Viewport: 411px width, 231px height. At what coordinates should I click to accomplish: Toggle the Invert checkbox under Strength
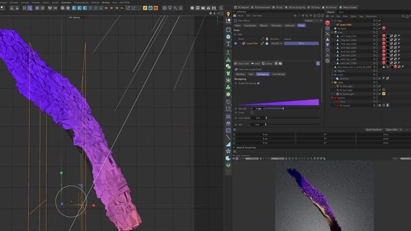click(252, 113)
